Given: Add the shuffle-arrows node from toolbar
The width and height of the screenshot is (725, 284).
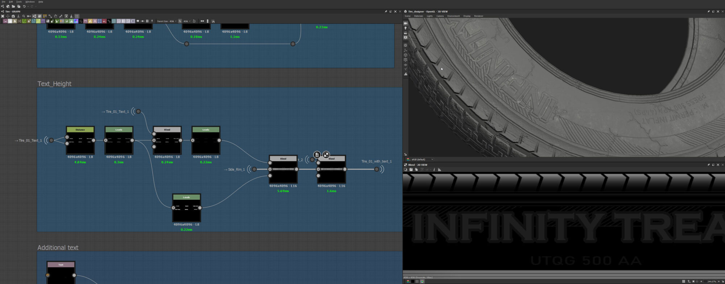Looking at the screenshot, I should click(x=19, y=21).
